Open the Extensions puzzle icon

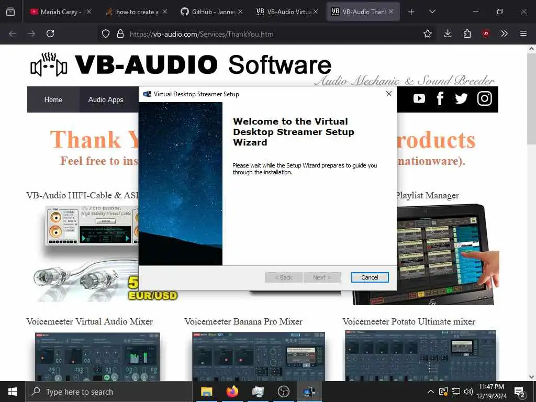[x=467, y=33]
